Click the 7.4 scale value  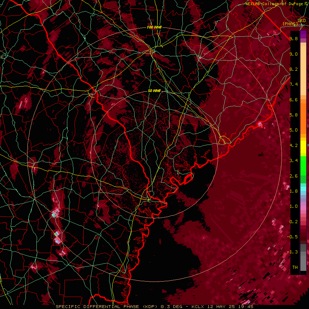click(294, 84)
